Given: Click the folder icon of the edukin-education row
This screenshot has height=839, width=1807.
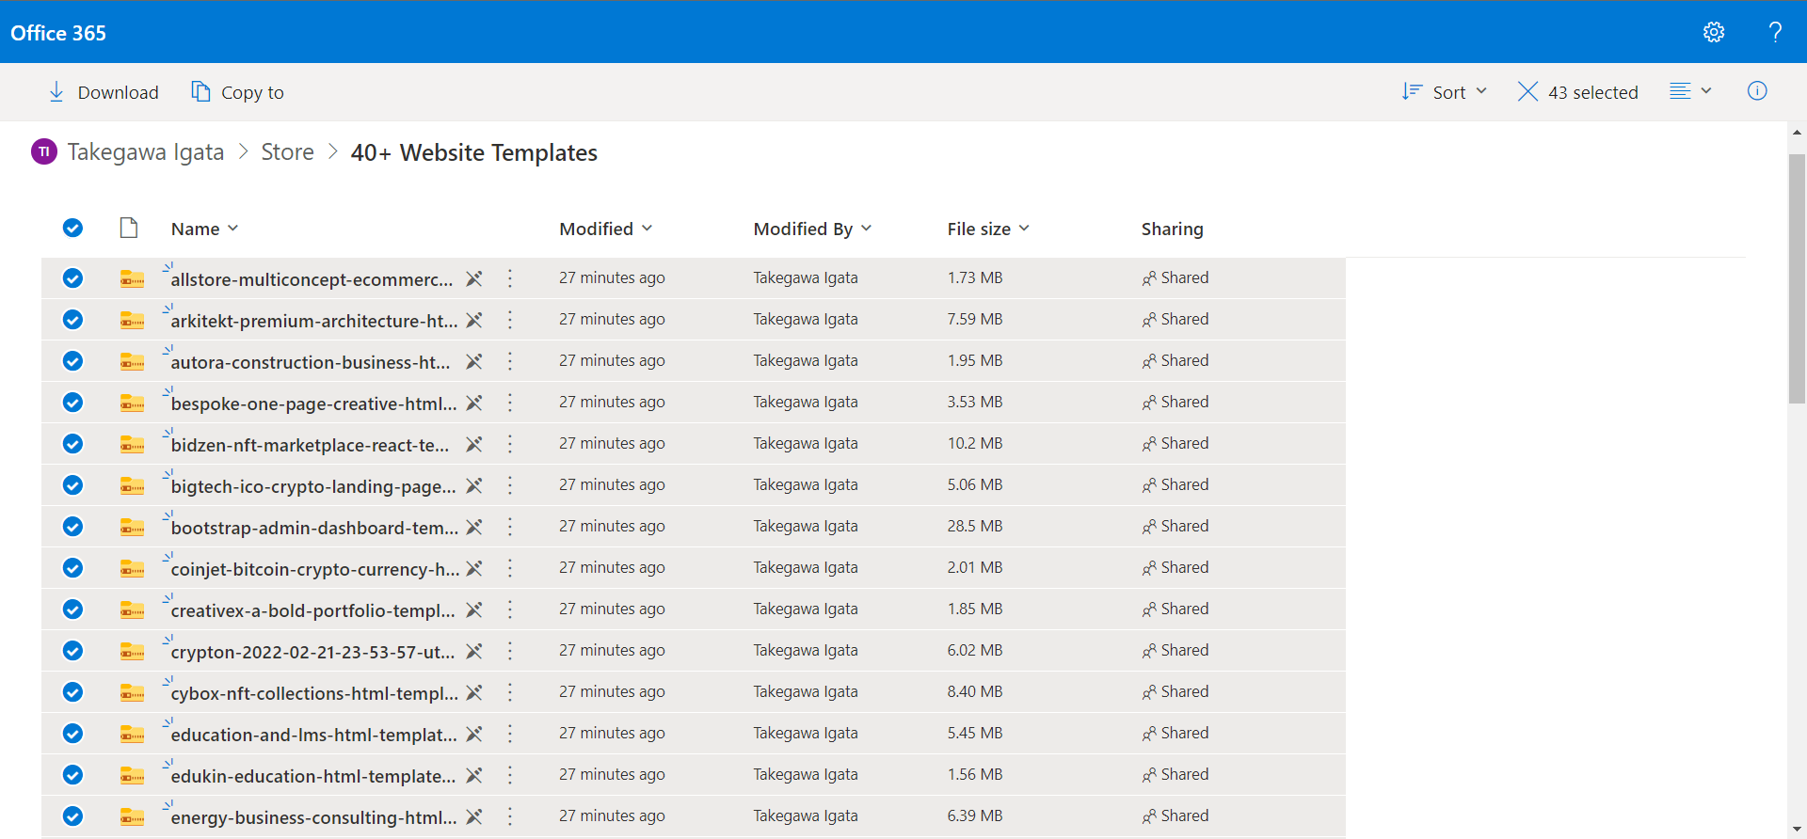Looking at the screenshot, I should [x=132, y=775].
